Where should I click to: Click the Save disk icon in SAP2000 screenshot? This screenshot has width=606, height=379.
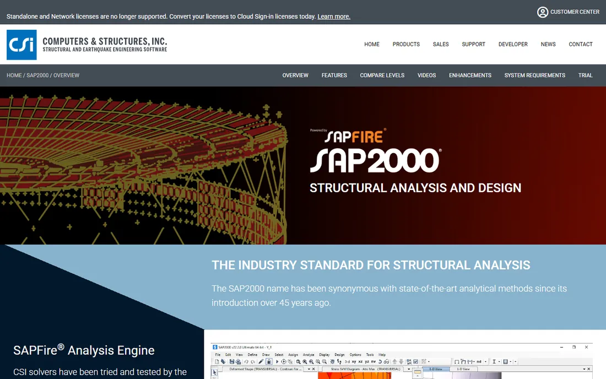pos(232,361)
